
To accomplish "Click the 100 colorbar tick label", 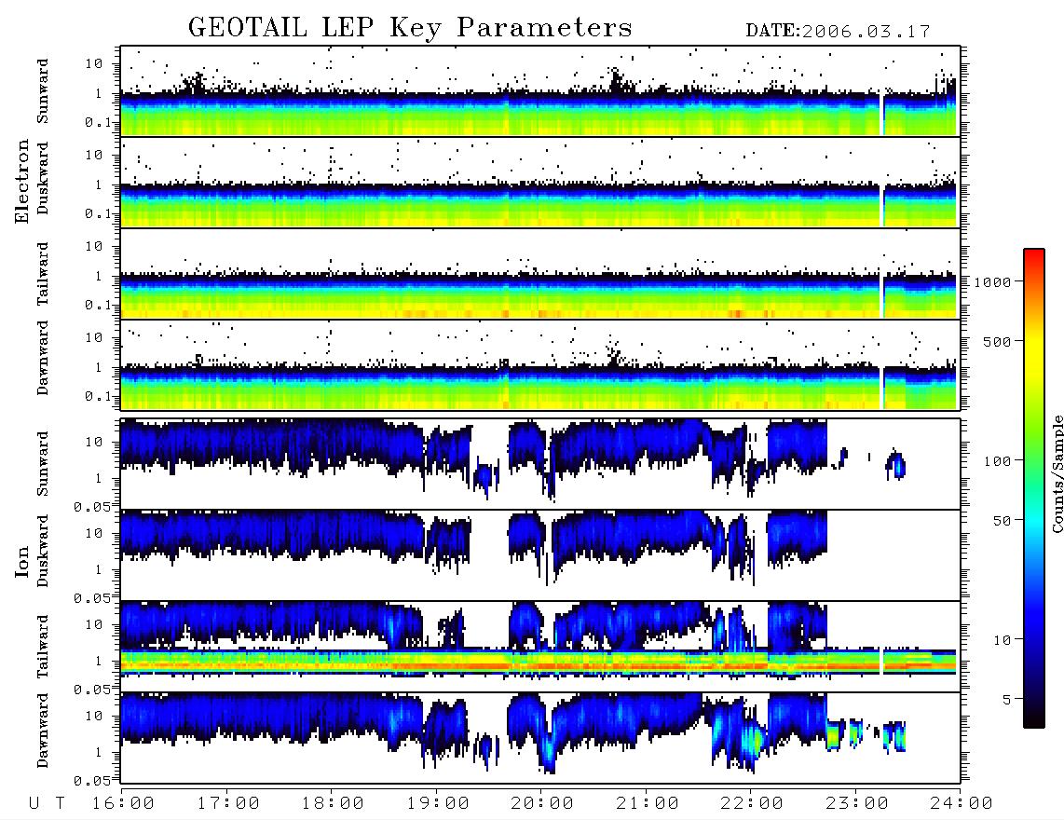I will pyautogui.click(x=997, y=461).
